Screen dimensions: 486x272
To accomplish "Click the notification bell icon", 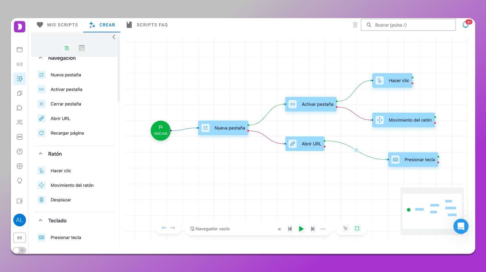I will (466, 25).
